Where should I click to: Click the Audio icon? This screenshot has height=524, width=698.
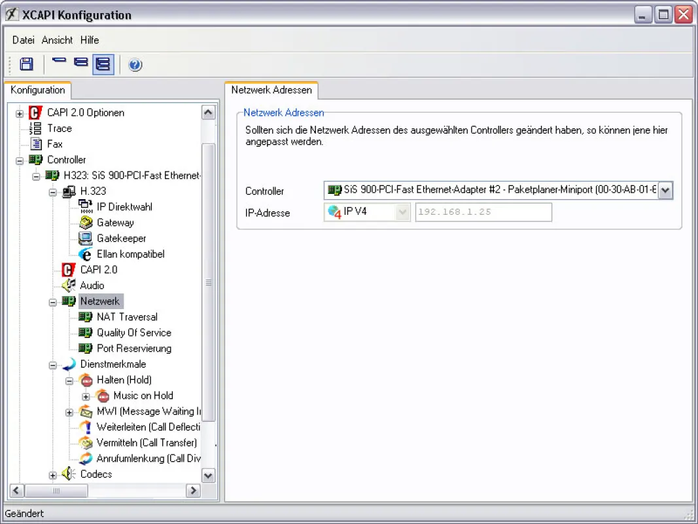69,285
